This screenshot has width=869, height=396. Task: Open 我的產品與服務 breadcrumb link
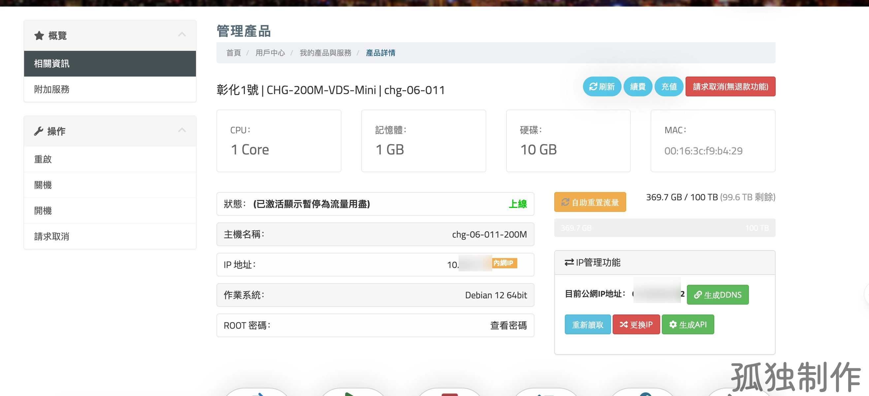[x=325, y=53]
